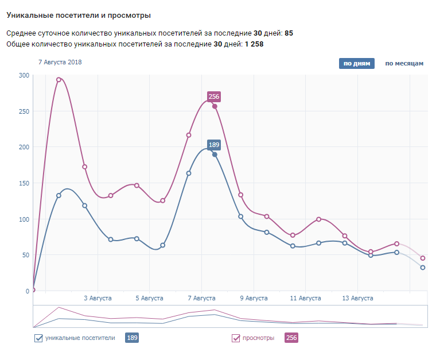Select the highest views peak point near 300
The image size is (436, 348).
tap(59, 80)
